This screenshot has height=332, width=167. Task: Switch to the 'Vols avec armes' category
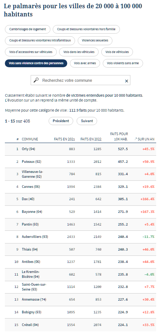point(85,63)
